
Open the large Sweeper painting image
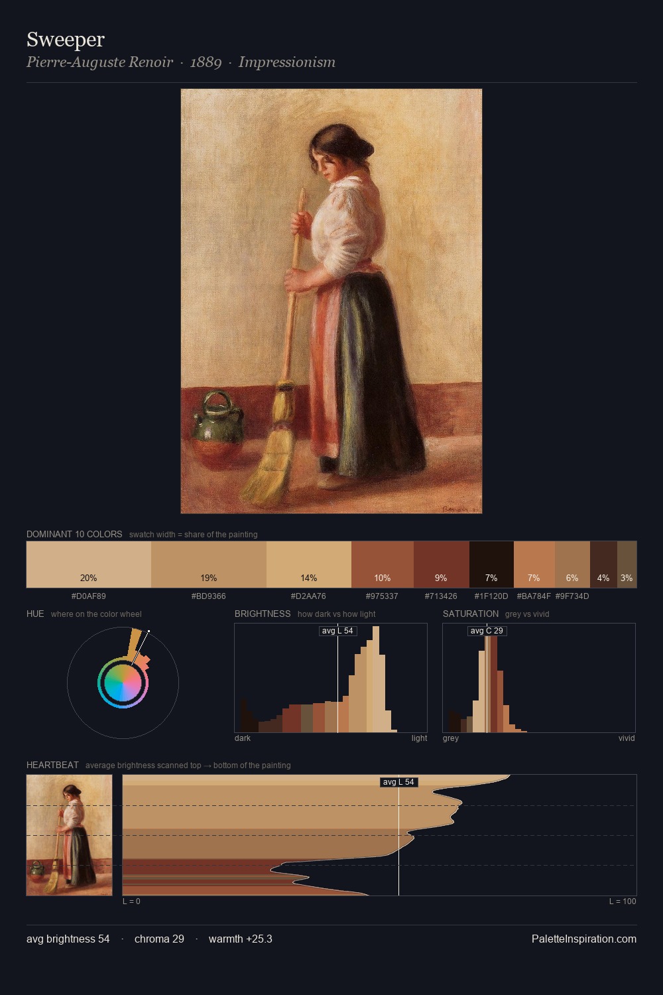point(331,301)
